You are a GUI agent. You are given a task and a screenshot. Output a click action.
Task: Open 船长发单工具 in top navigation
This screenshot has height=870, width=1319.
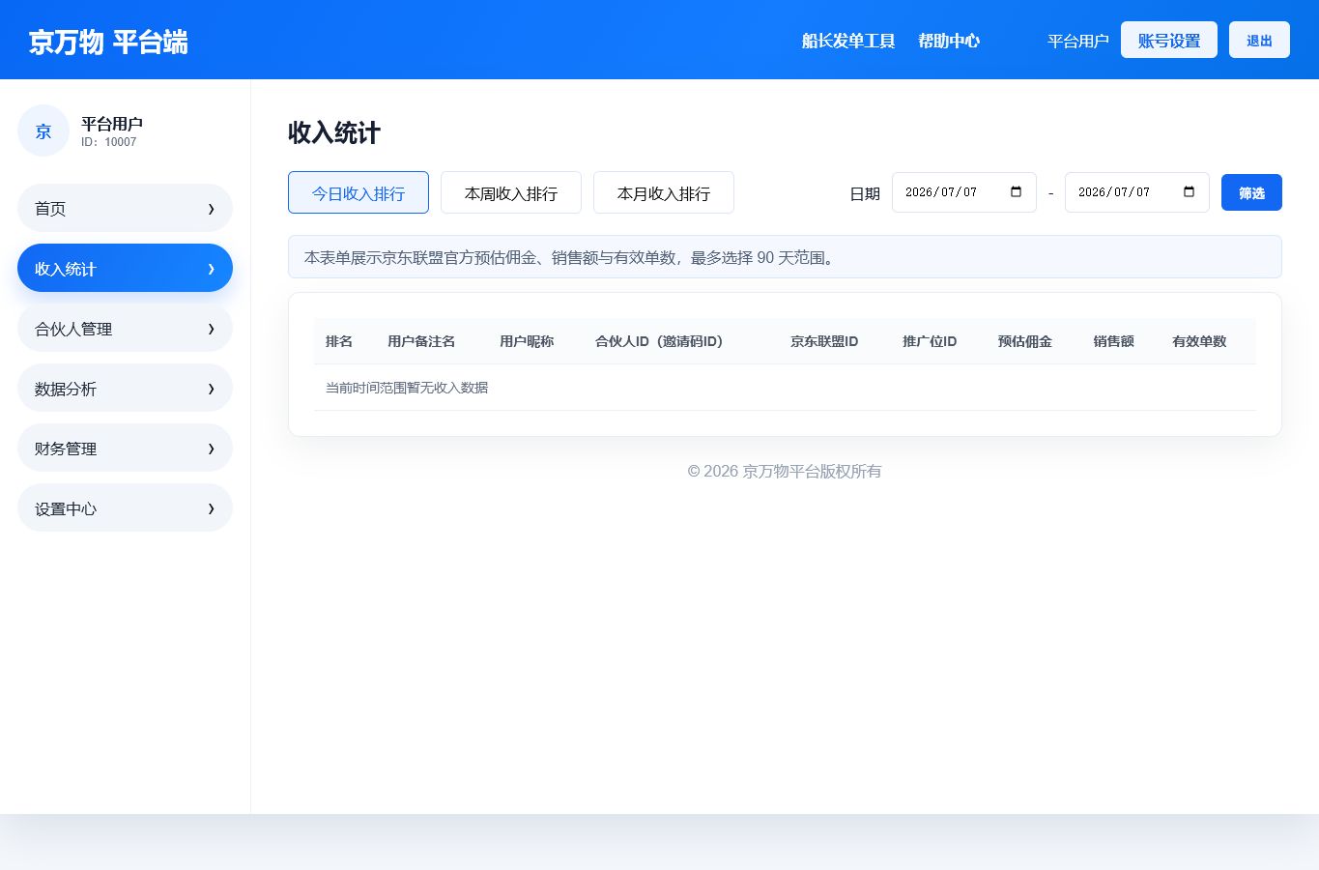(848, 41)
